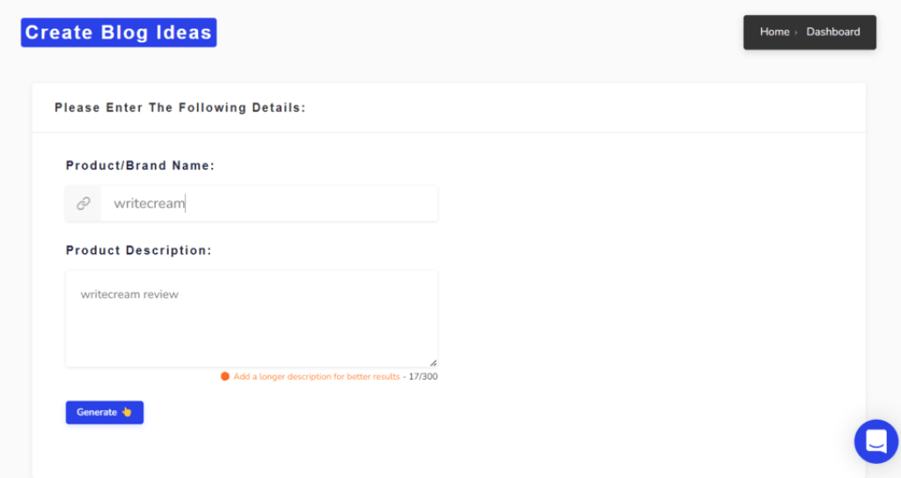This screenshot has width=901, height=478.
Task: Click the link icon beside brand name field
Action: (84, 204)
